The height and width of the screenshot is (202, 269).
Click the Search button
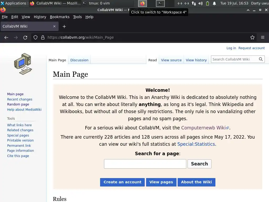[x=199, y=164]
